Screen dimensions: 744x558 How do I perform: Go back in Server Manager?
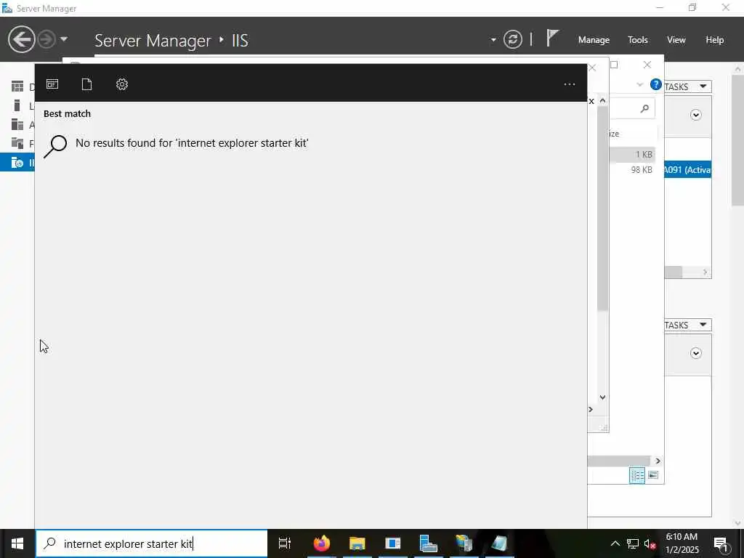21,39
